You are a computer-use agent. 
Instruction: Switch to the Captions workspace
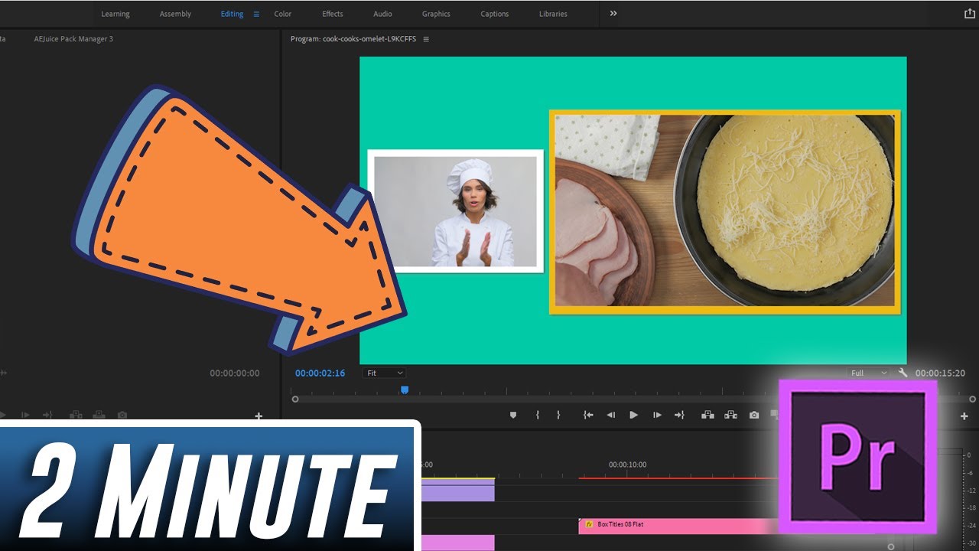coord(495,14)
